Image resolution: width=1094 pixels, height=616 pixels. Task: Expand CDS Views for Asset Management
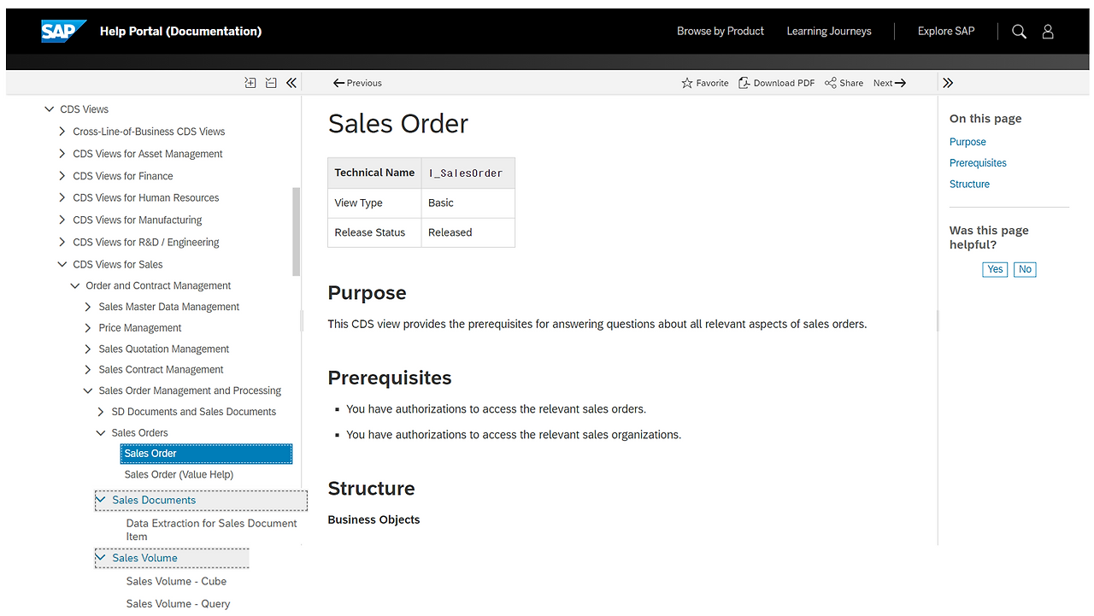62,154
